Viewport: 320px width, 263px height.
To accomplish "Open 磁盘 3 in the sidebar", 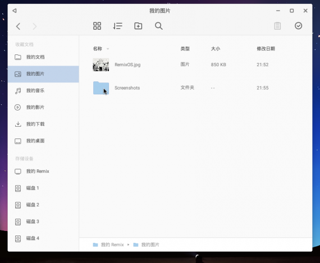I will click(43, 222).
